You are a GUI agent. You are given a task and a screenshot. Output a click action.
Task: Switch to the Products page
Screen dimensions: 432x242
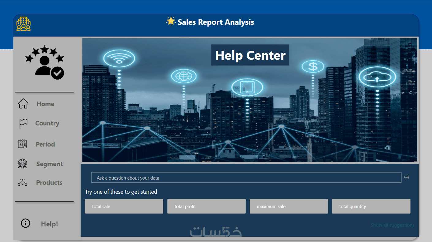click(49, 183)
